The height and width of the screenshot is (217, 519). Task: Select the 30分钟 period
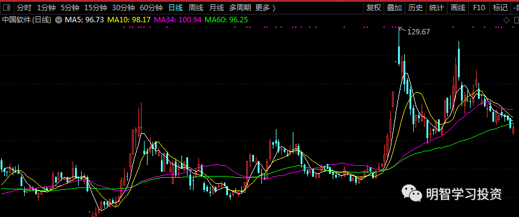[x=123, y=8]
